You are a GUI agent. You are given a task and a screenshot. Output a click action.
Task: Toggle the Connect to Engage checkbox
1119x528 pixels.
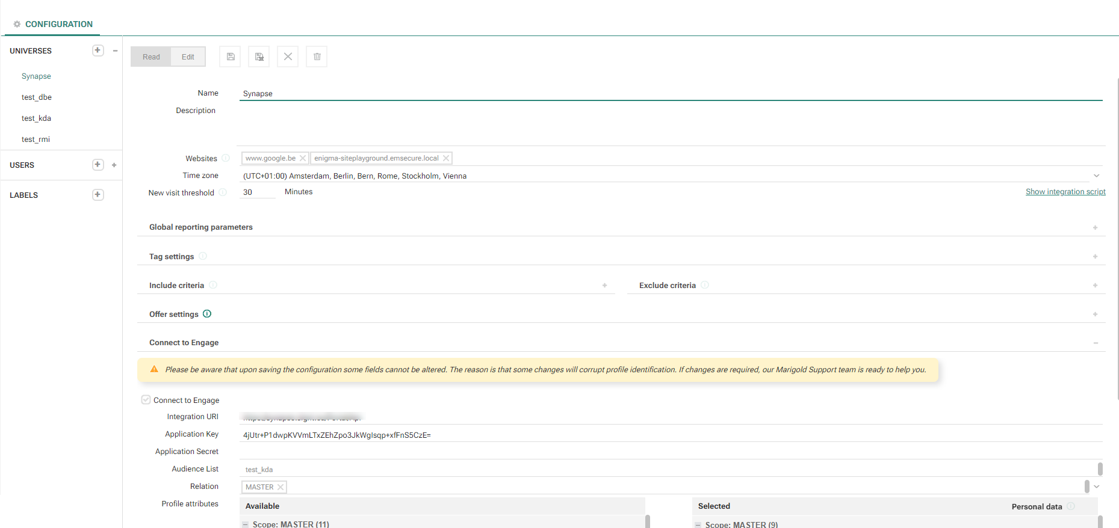pos(146,400)
